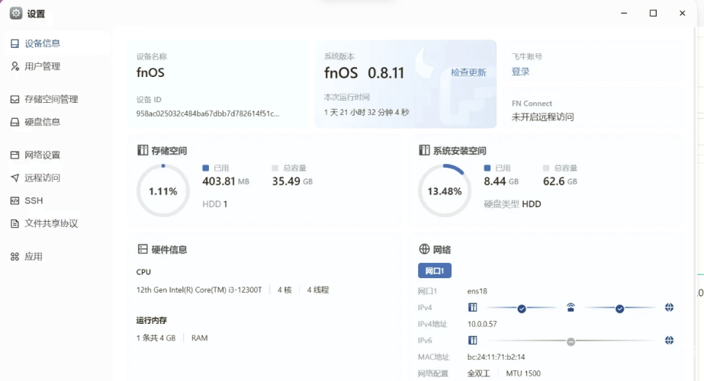Click the 13.48% system space ring
704x381 pixels.
click(x=445, y=190)
